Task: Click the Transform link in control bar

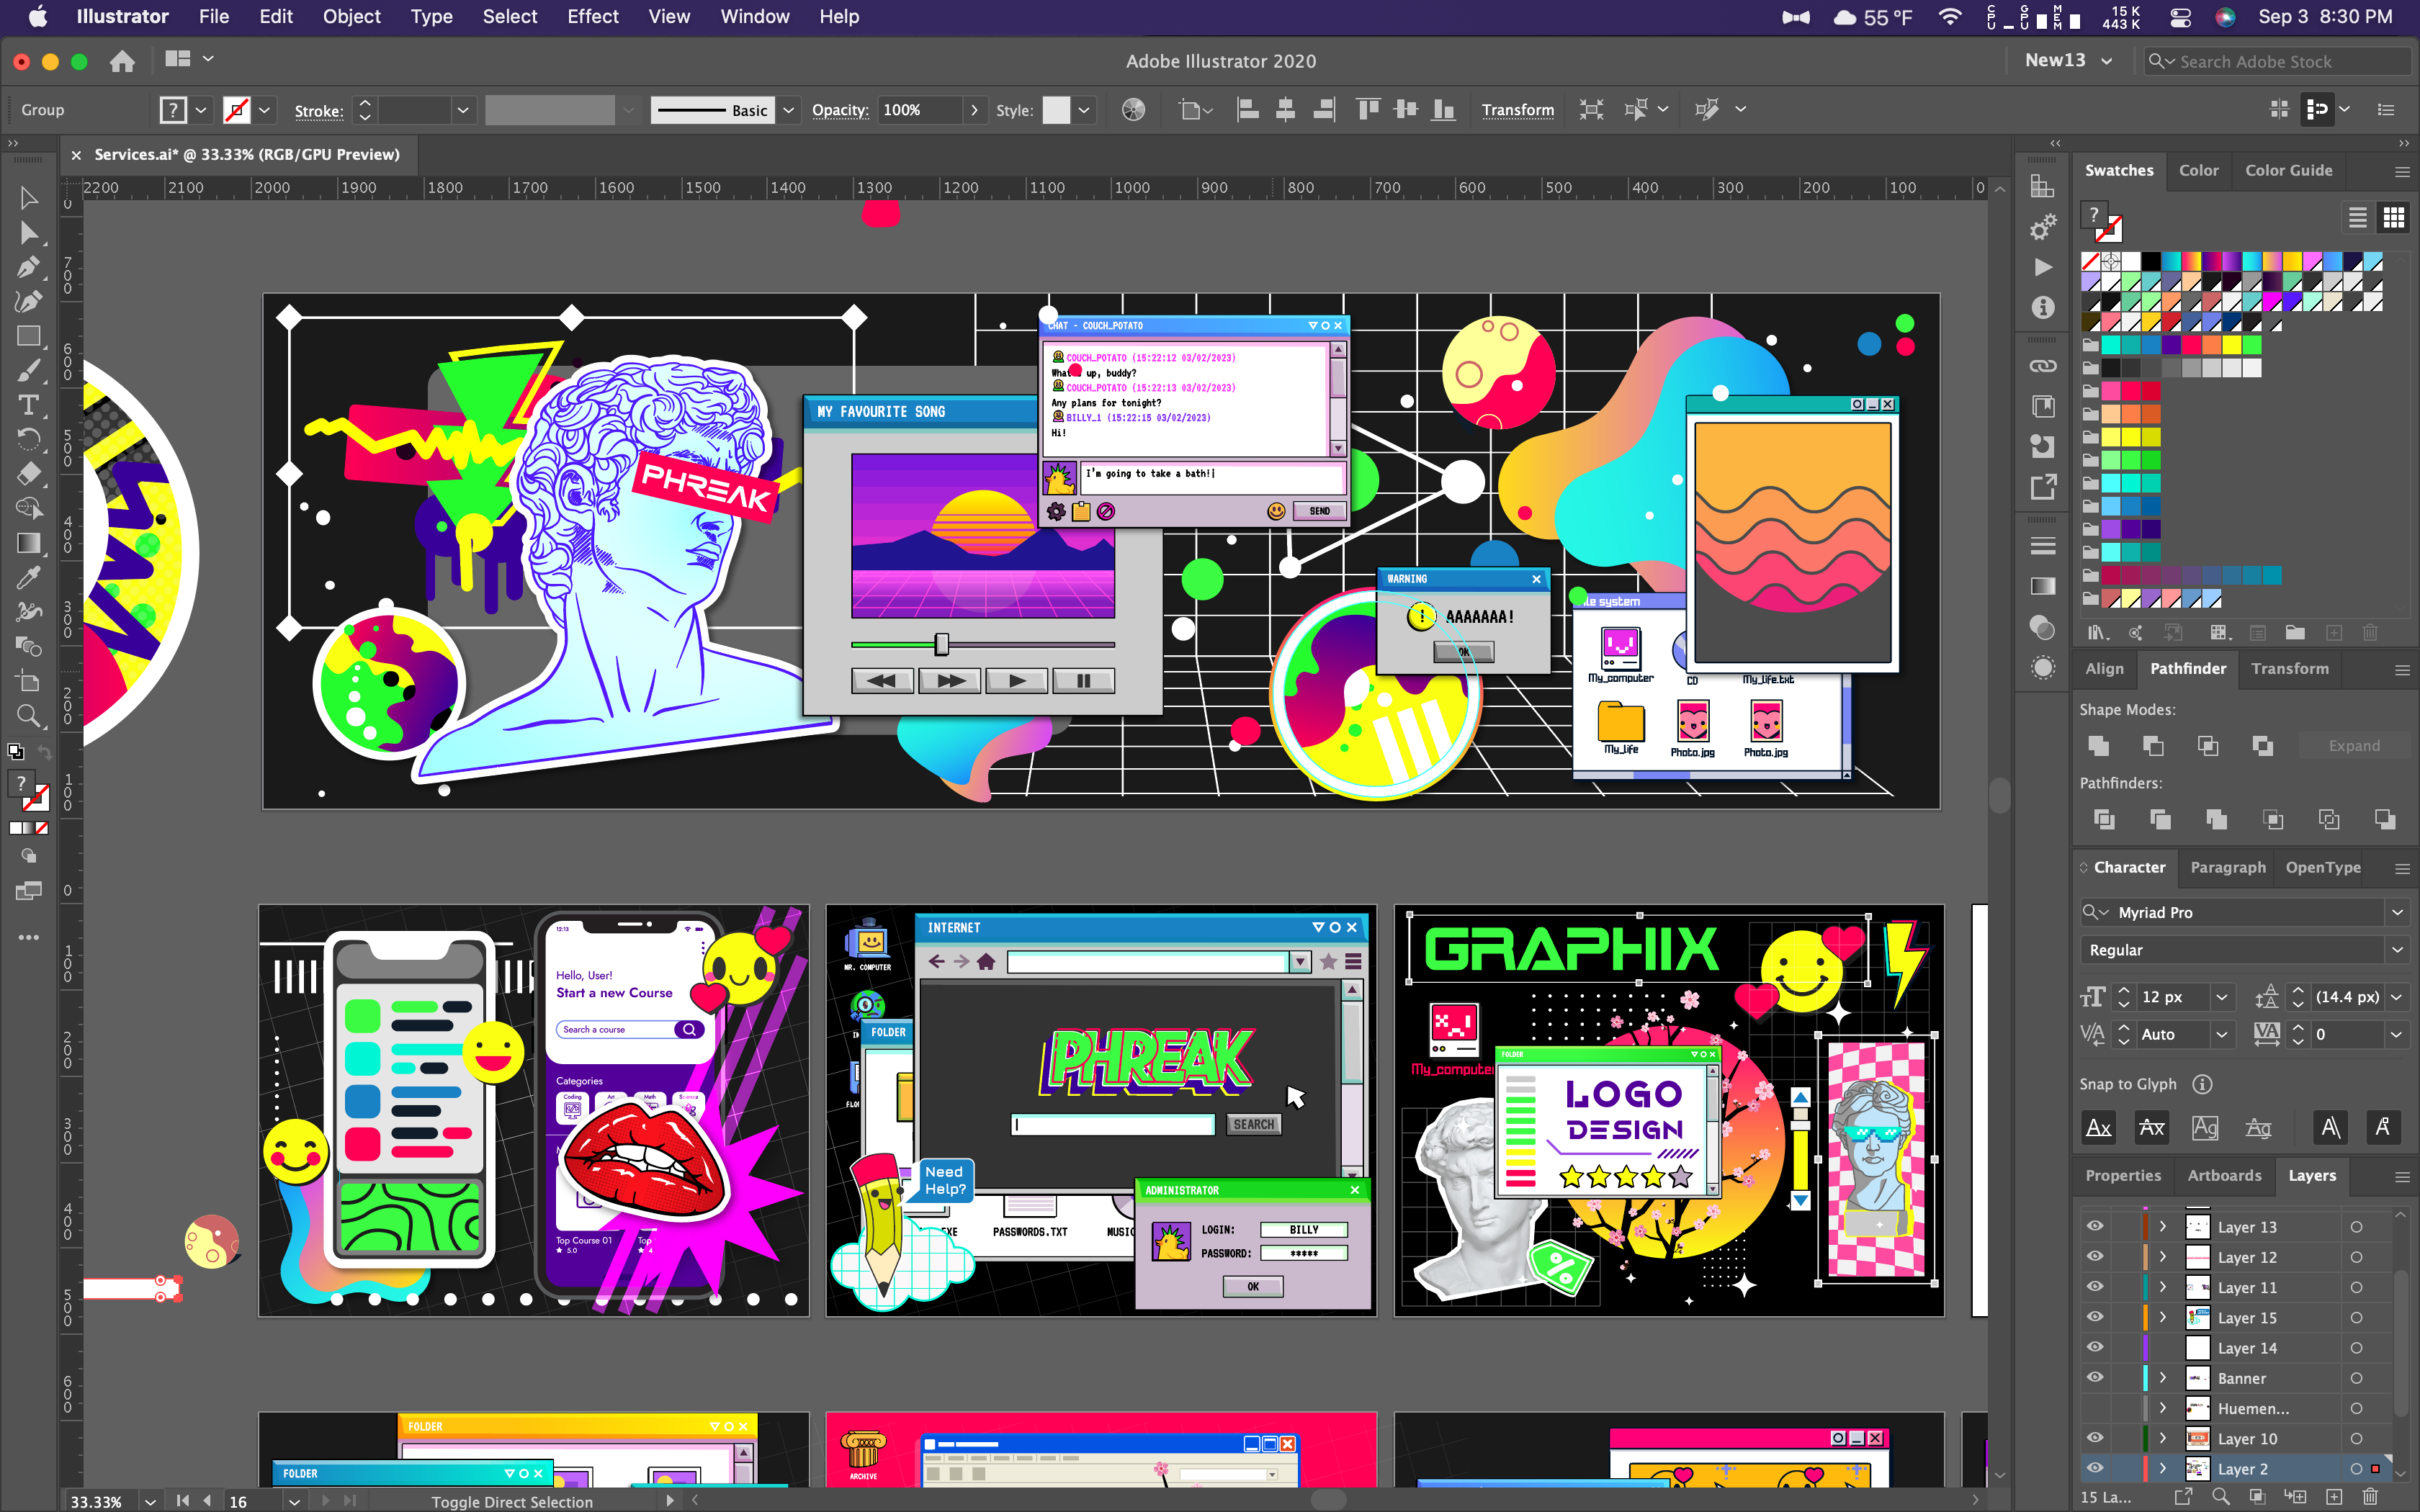Action: click(1517, 110)
